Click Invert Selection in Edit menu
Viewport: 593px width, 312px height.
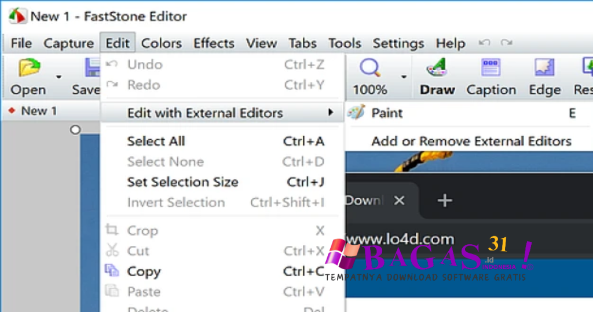[222, 202]
